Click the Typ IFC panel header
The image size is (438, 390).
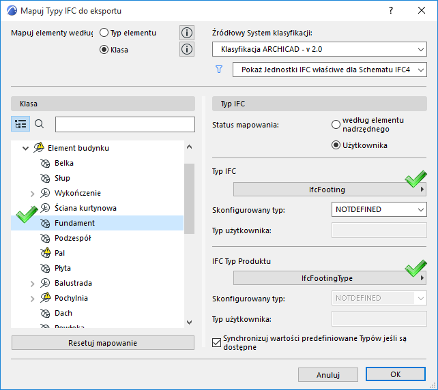[319, 104]
